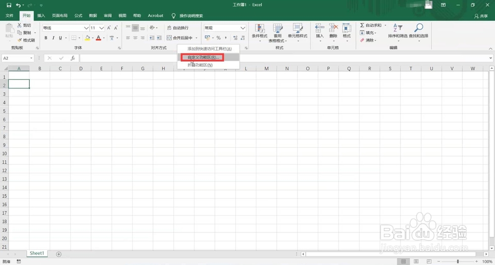Image resolution: width=495 pixels, height=265 pixels.
Task: Click the Share (共享) button
Action: 482,16
